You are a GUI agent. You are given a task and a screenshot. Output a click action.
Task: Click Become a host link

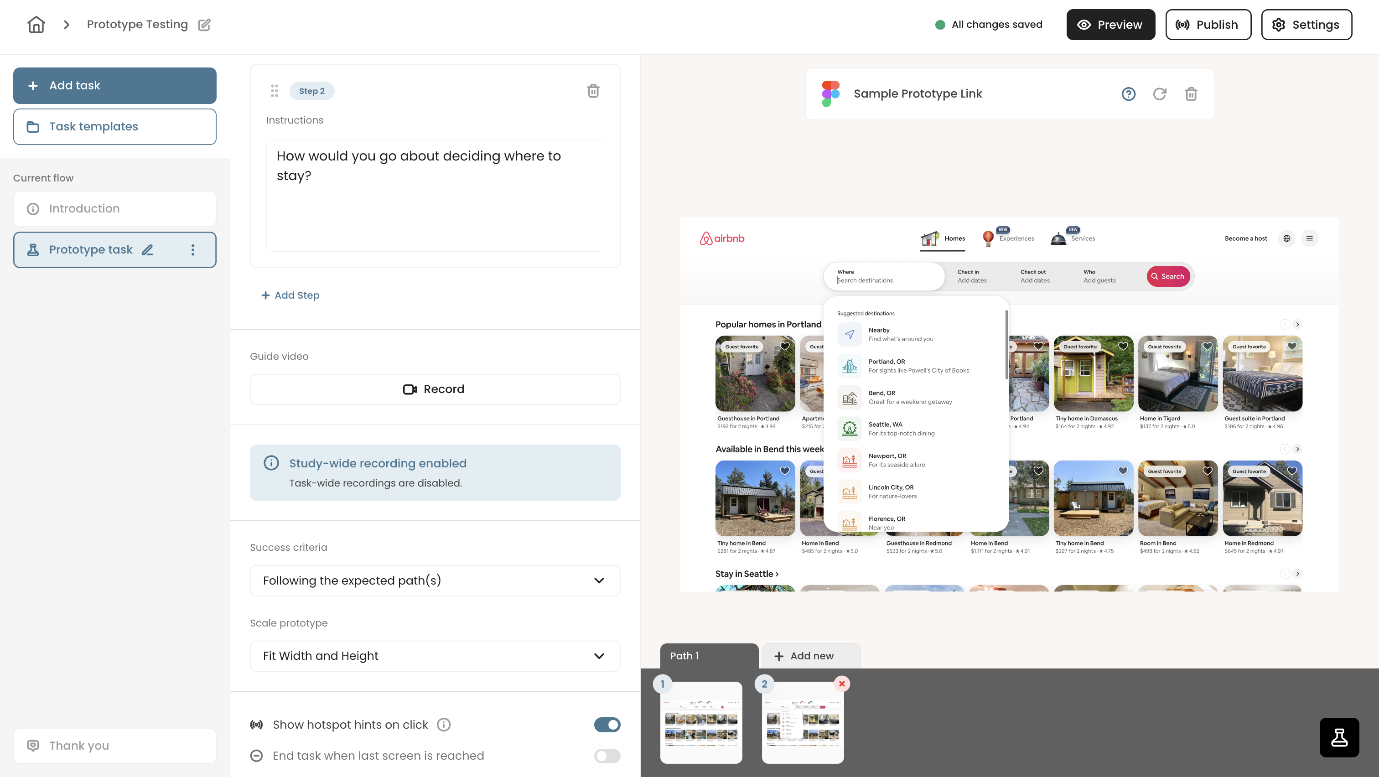1246,238
